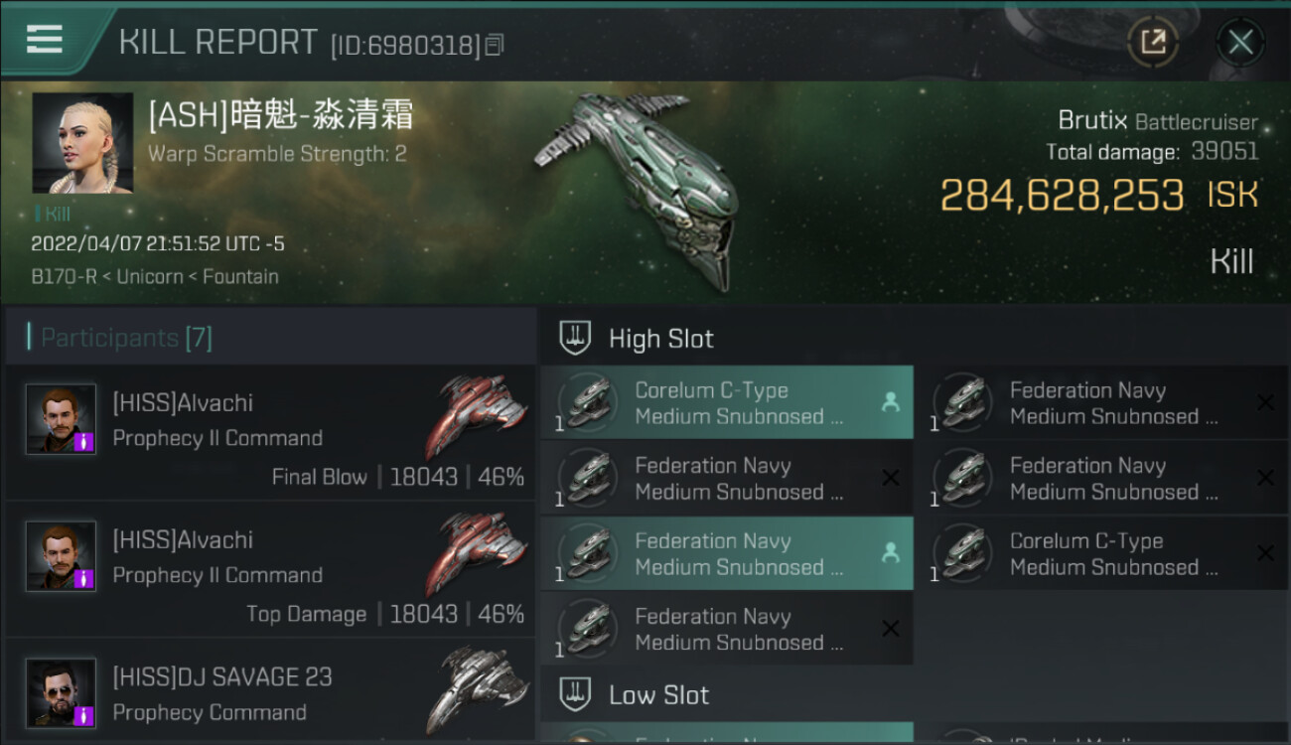This screenshot has height=745, width=1291.
Task: Open DJ SAVAGE 23's pilot portrait
Action: pos(62,692)
